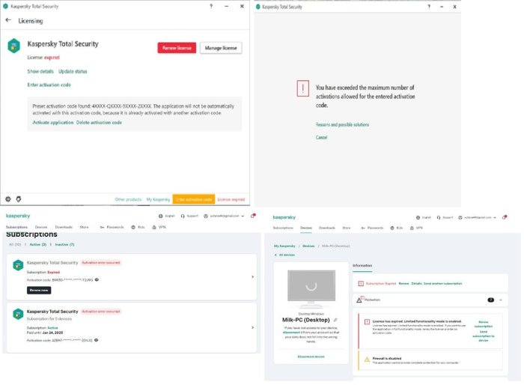Reveal activation code of expired subscription via eye icon

97,279
